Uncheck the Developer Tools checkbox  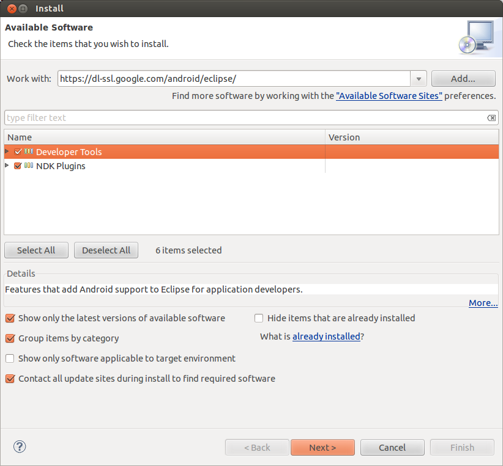click(x=18, y=151)
